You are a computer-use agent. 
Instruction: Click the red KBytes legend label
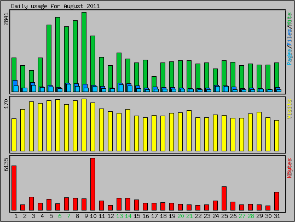[x=290, y=168]
